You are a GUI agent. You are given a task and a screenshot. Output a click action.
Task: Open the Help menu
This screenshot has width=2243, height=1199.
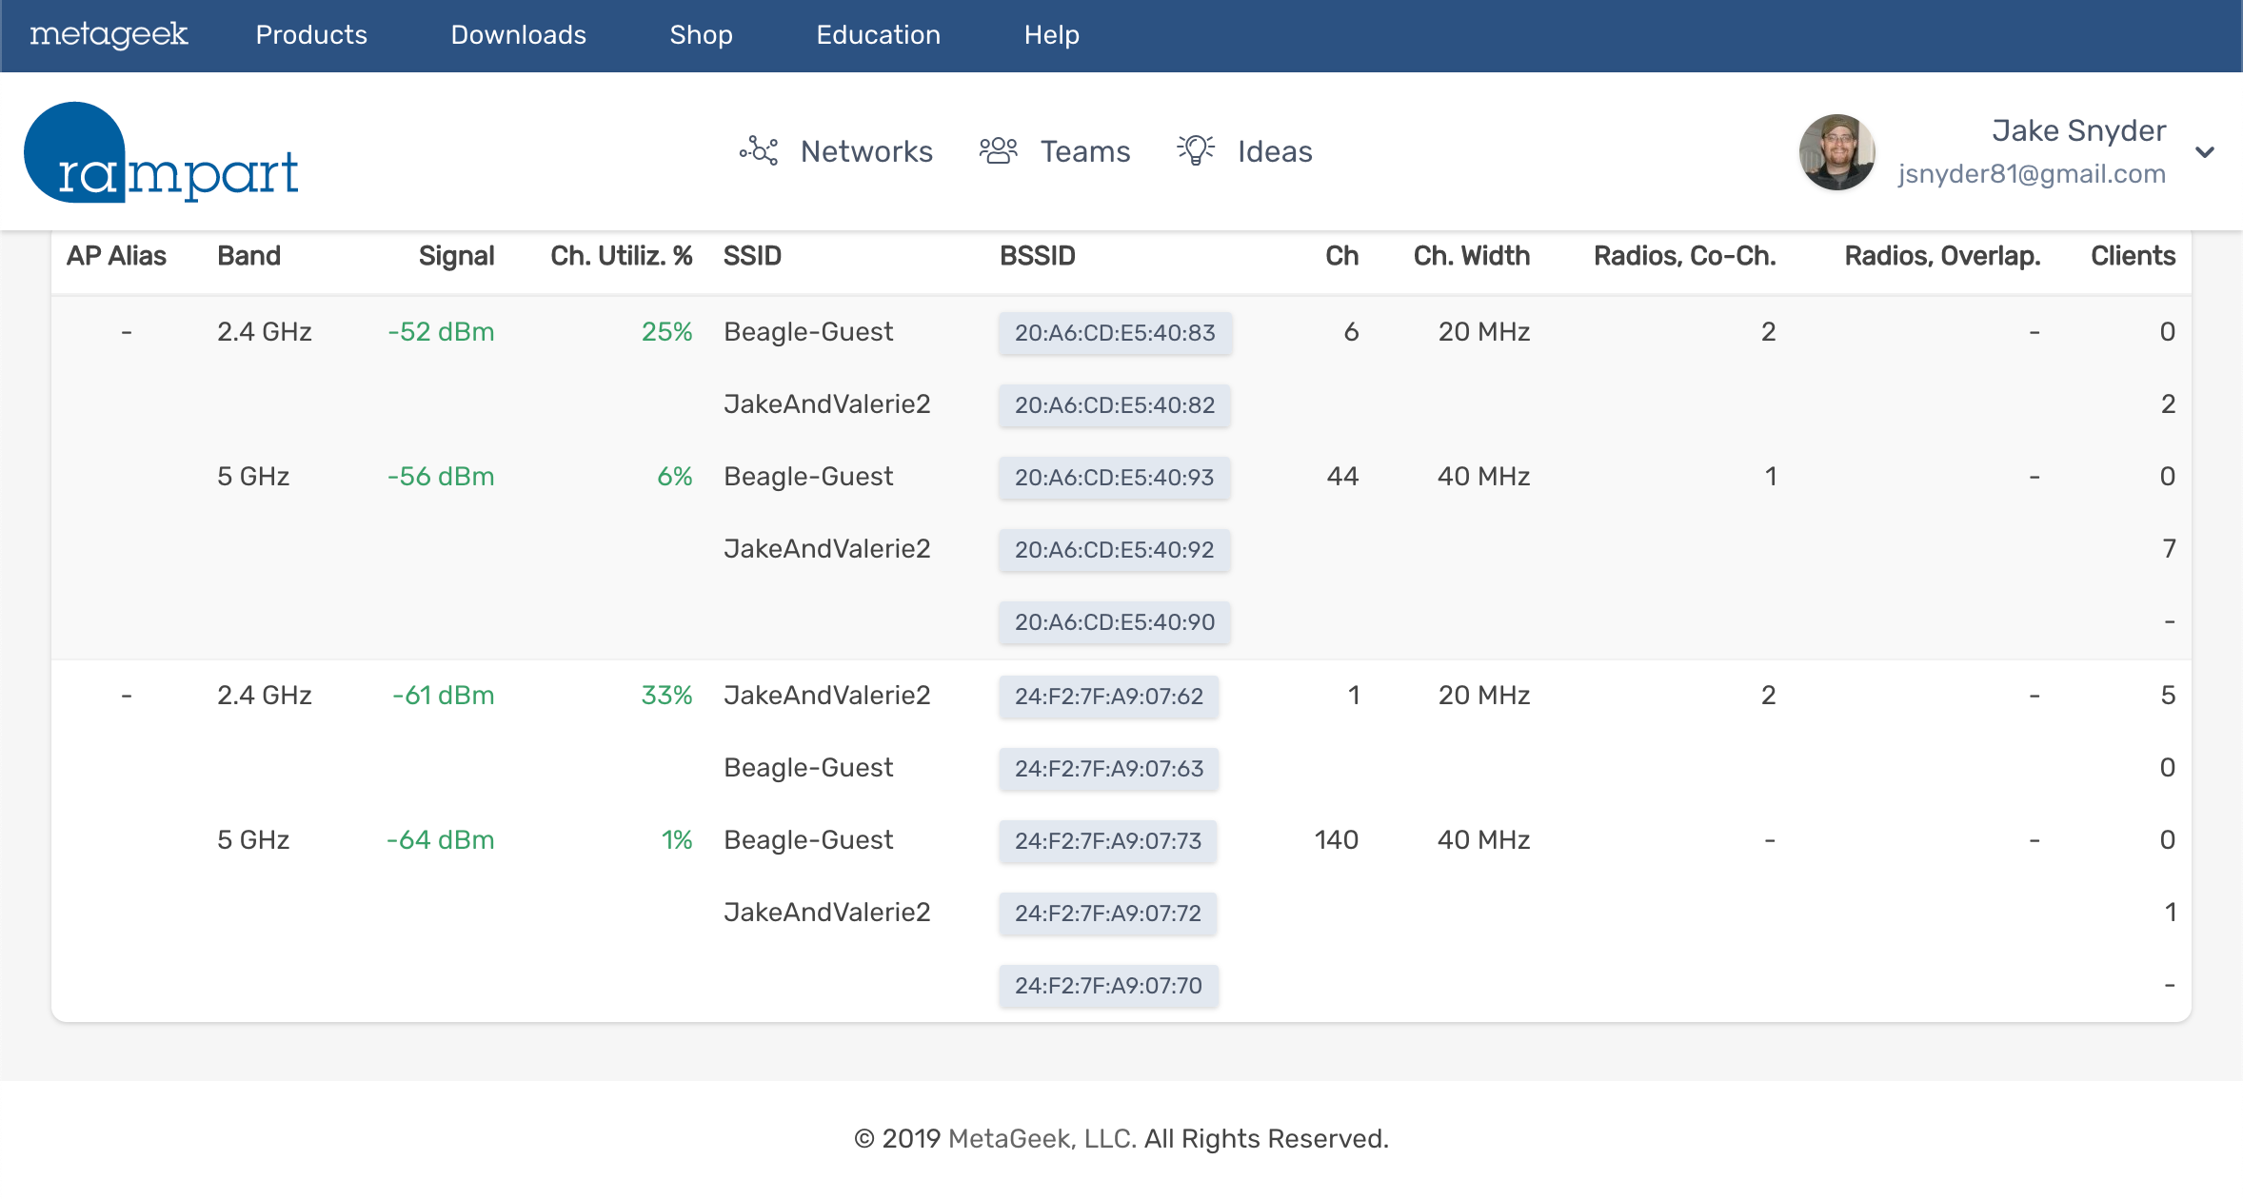[x=1051, y=35]
